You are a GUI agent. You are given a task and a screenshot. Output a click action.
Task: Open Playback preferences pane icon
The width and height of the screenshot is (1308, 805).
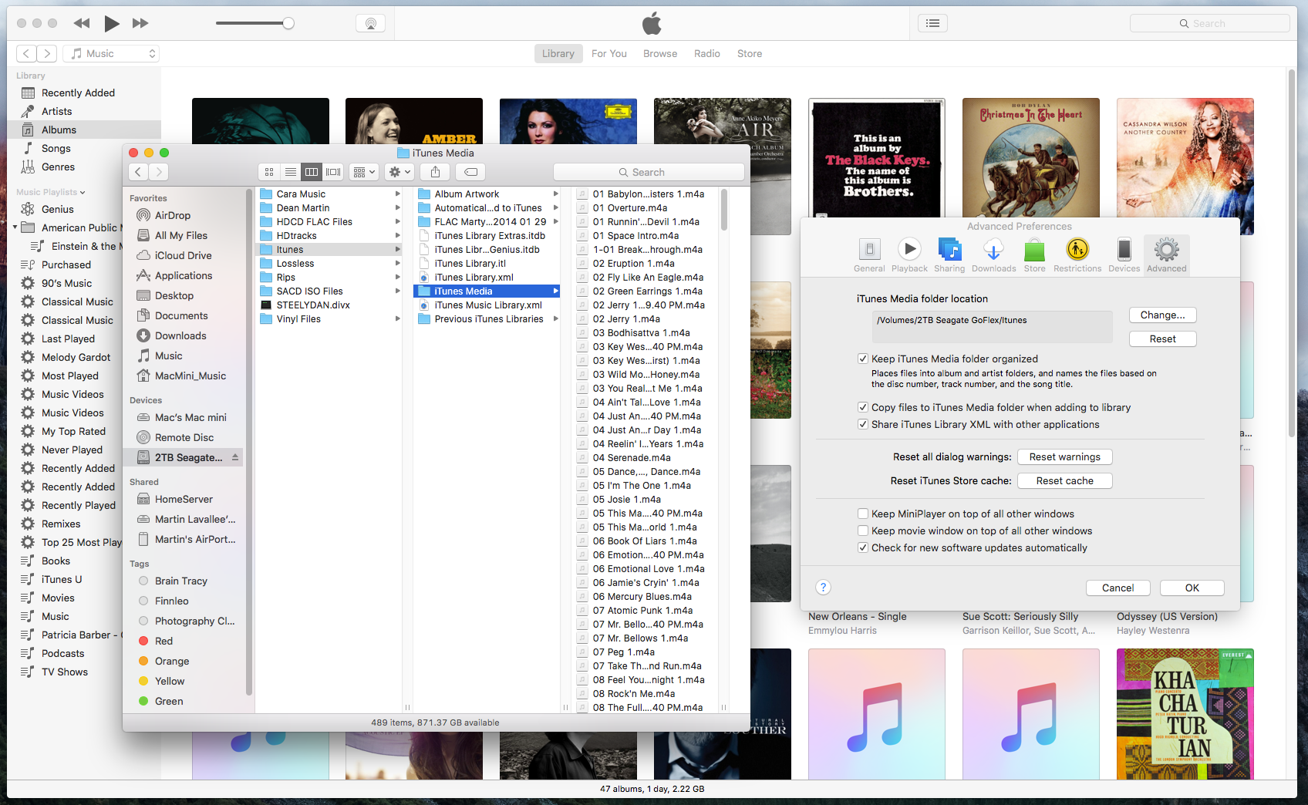coord(909,249)
